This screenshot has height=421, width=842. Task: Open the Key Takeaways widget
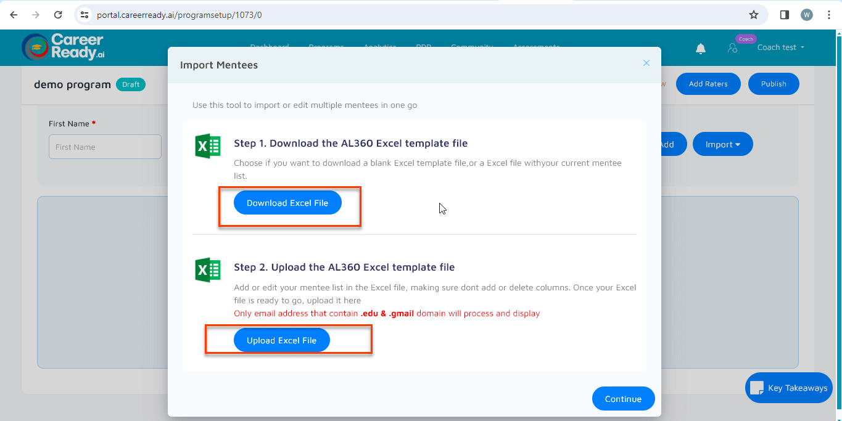(789, 388)
